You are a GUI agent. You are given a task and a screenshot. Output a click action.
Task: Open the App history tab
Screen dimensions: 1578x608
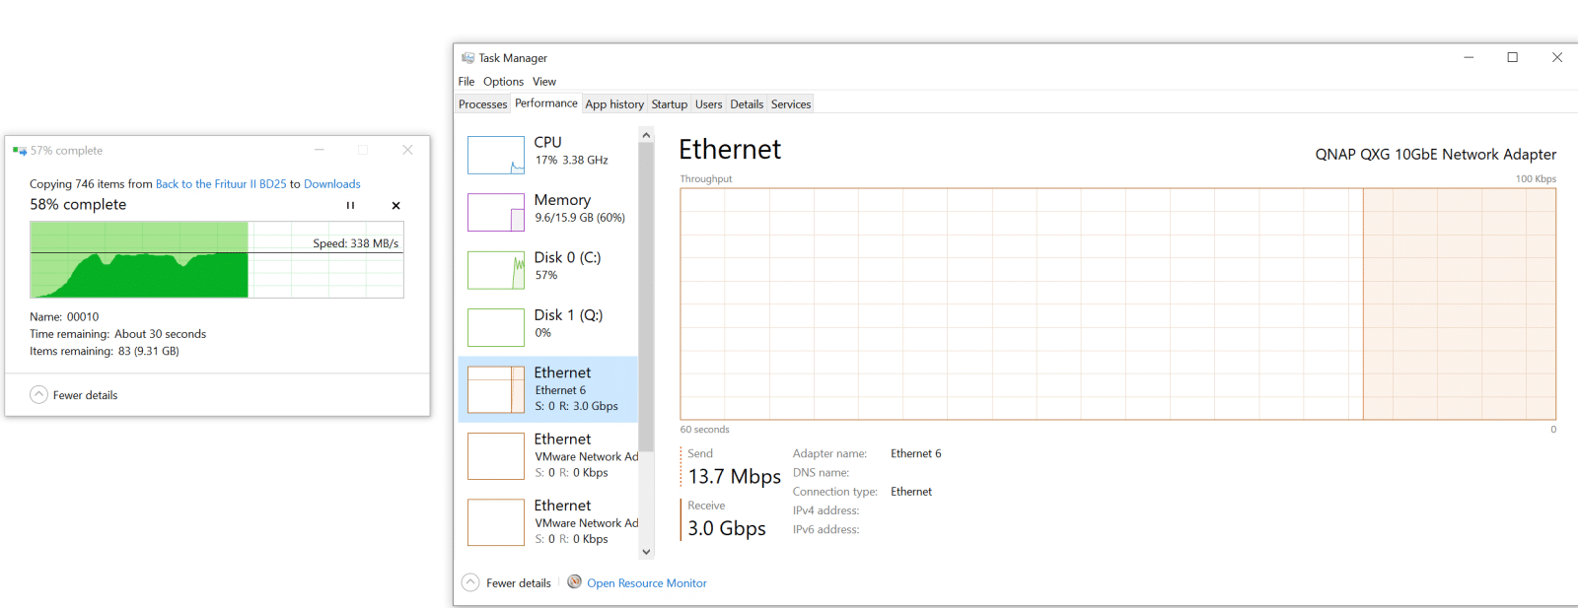coord(614,104)
